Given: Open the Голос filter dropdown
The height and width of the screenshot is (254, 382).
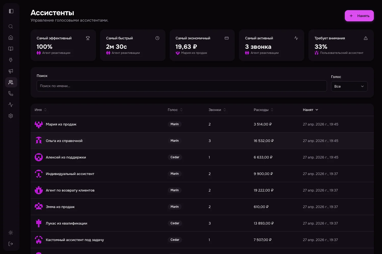Looking at the screenshot, I should (349, 86).
